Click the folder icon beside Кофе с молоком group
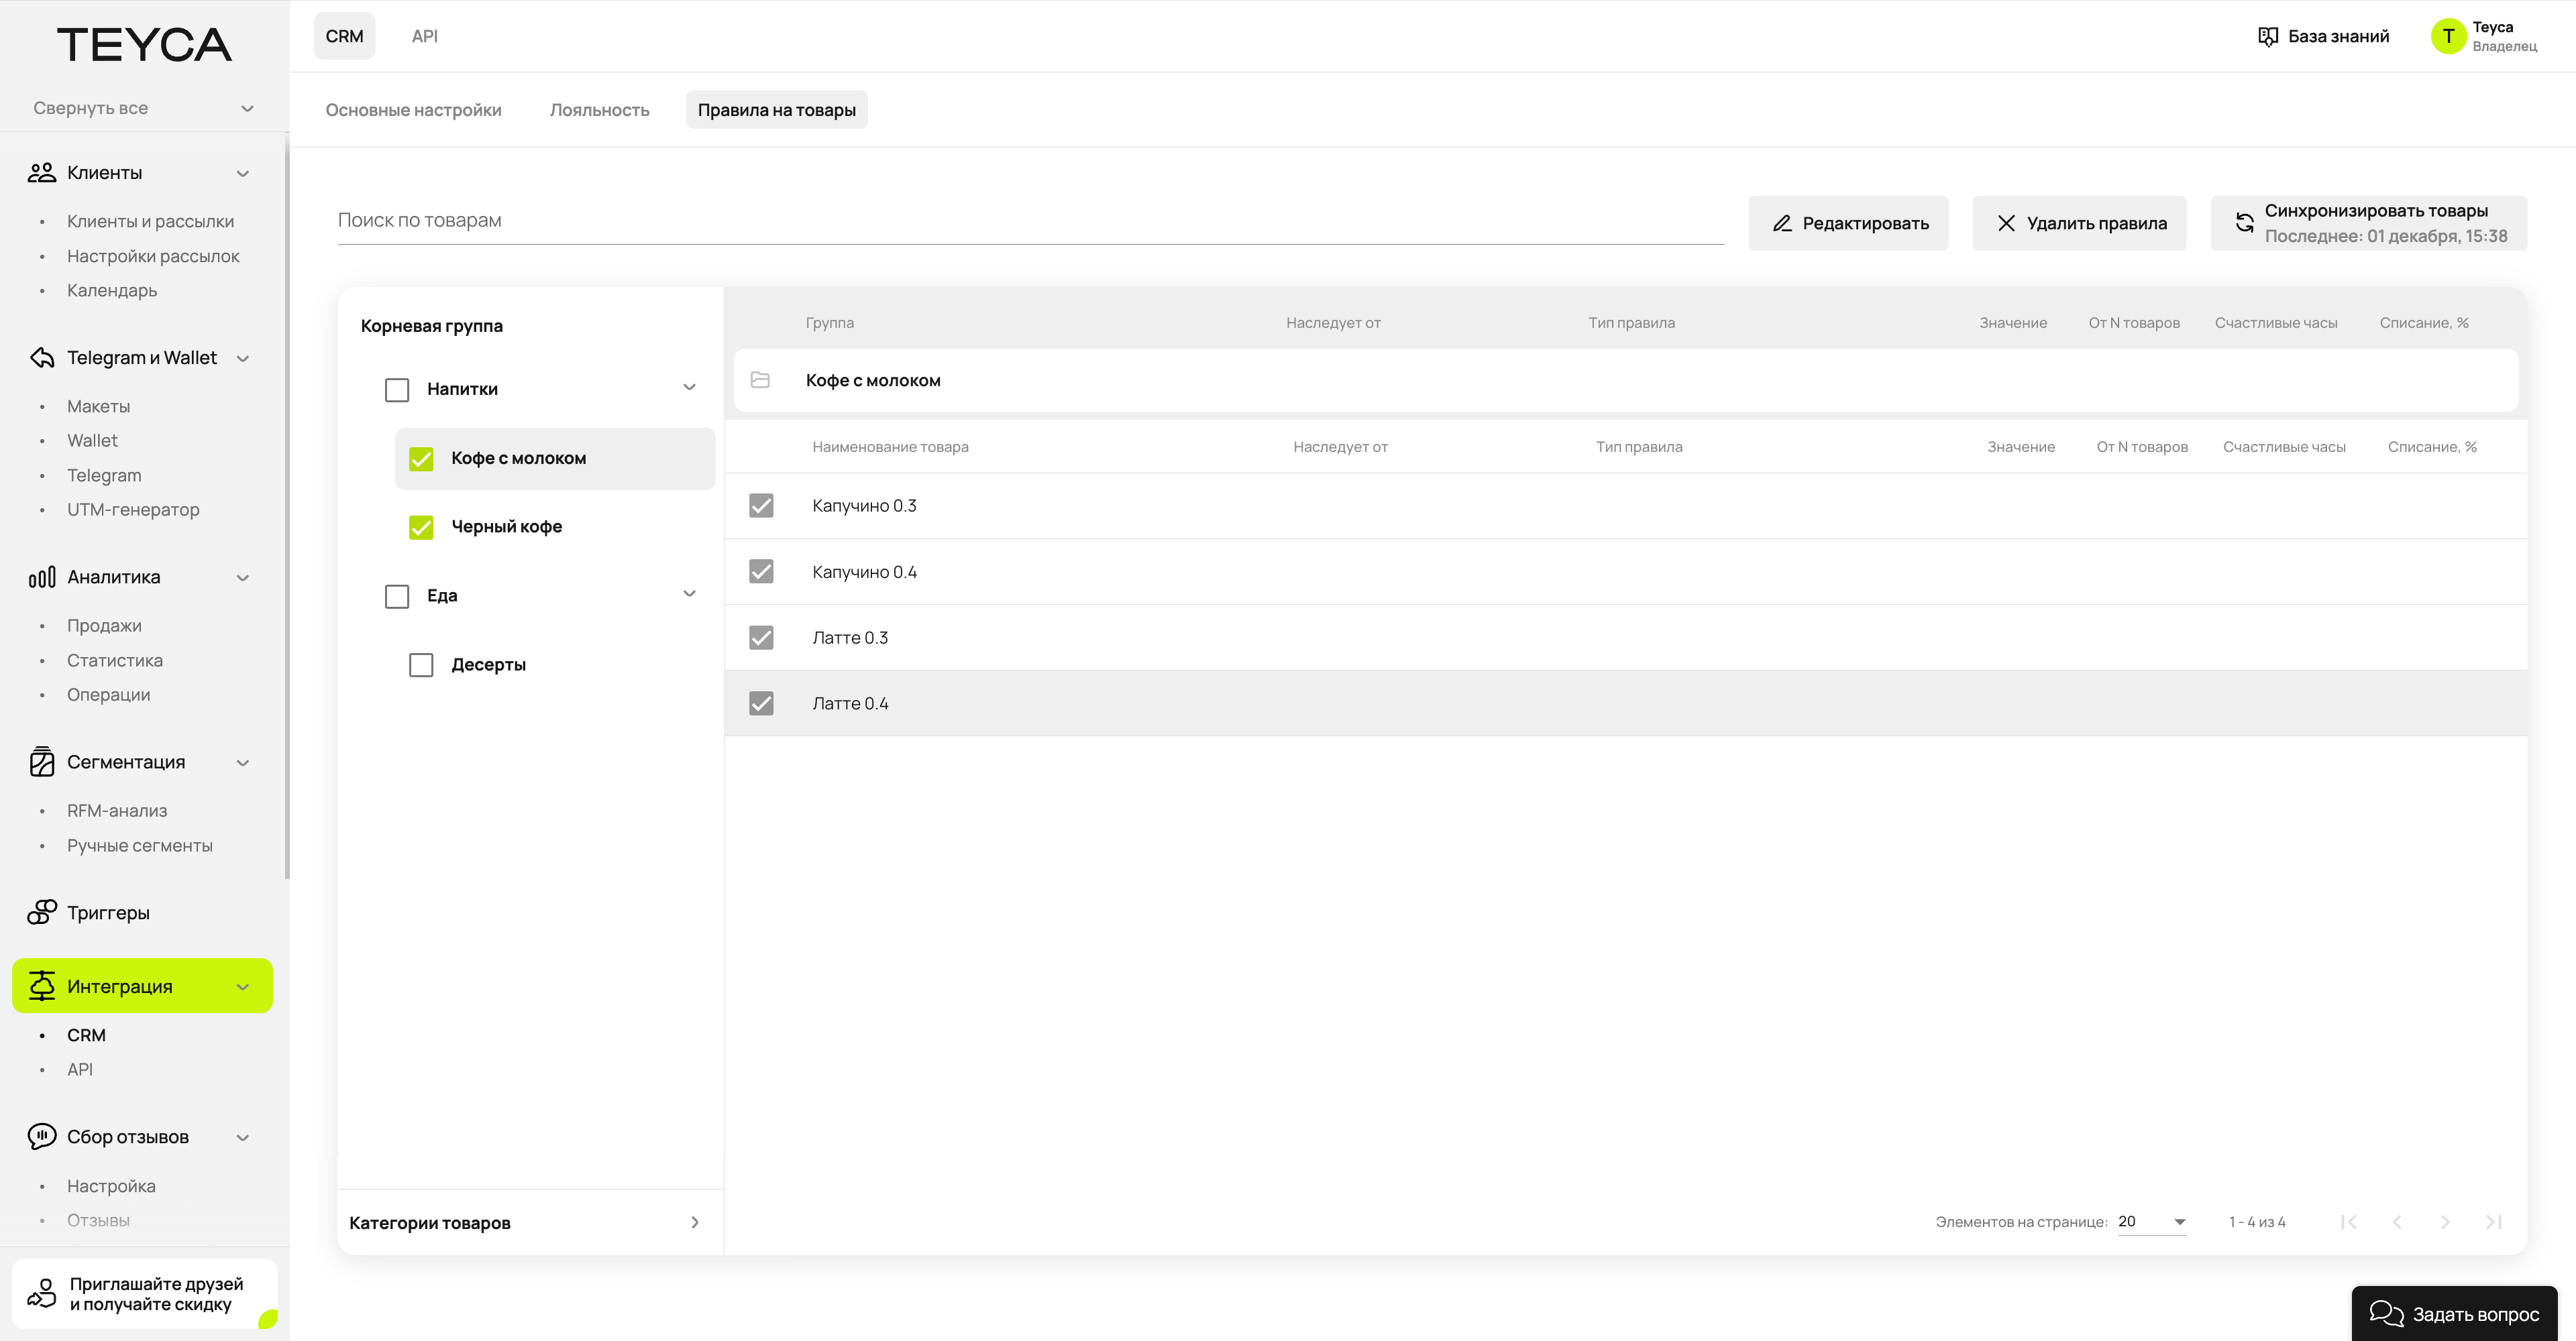2576x1341 pixels. point(760,381)
